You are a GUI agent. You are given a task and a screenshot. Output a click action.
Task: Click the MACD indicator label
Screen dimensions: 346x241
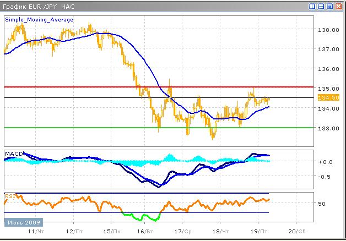click(12, 152)
